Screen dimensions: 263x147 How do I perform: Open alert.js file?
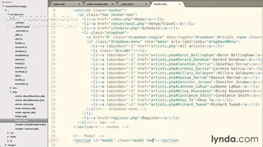[19, 39]
